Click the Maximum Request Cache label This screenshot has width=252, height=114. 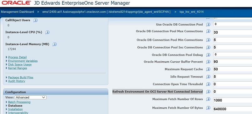(184, 69)
